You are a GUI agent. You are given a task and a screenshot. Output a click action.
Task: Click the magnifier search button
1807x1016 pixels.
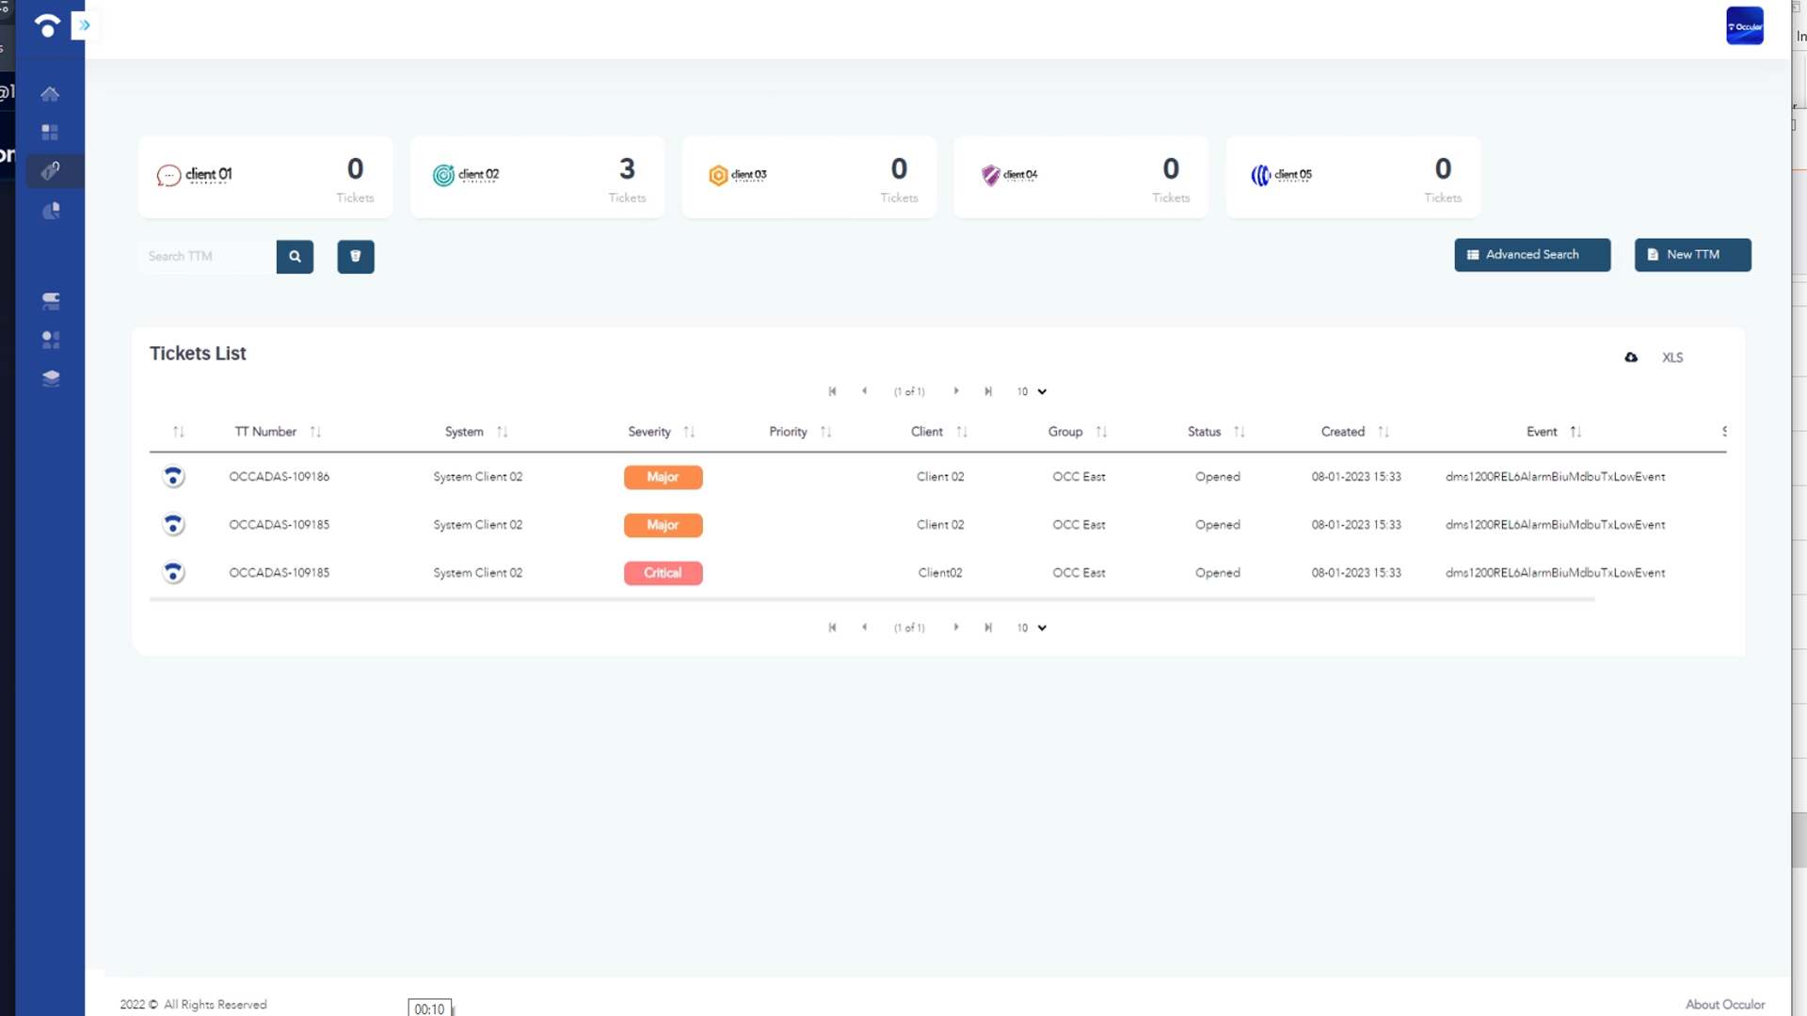(x=295, y=256)
